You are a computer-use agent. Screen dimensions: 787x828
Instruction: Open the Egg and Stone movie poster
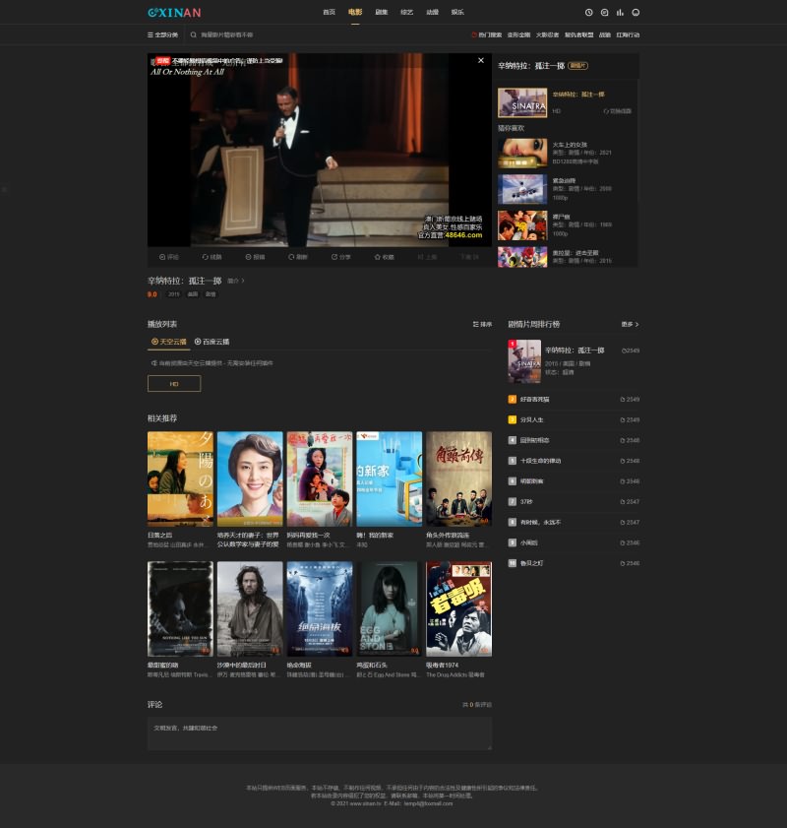click(x=390, y=608)
